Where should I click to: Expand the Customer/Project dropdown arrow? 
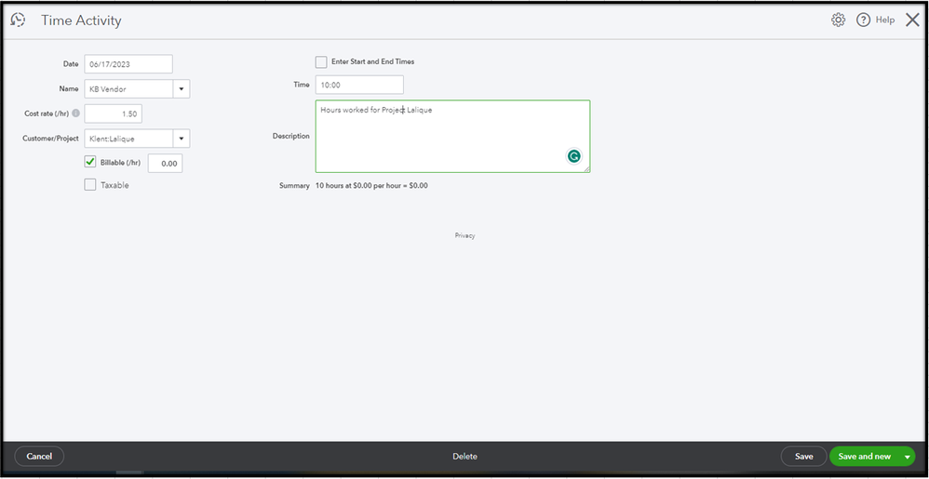(182, 139)
